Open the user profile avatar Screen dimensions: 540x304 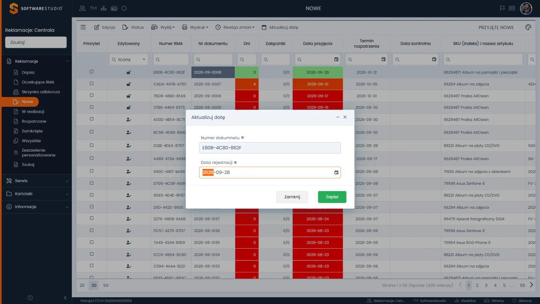[526, 8]
